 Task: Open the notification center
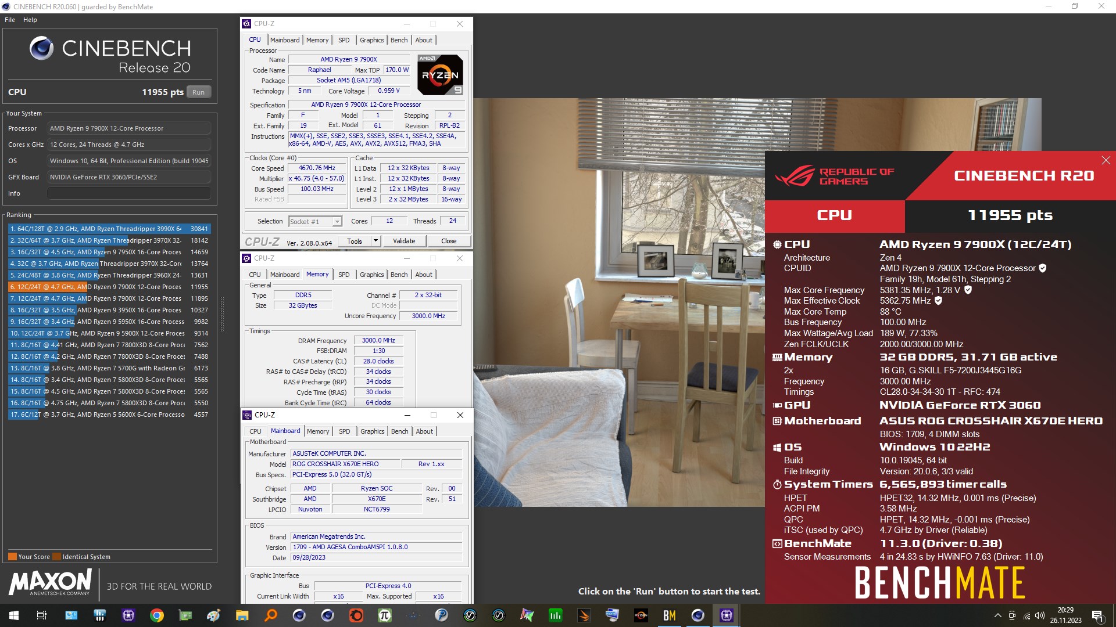click(1097, 615)
